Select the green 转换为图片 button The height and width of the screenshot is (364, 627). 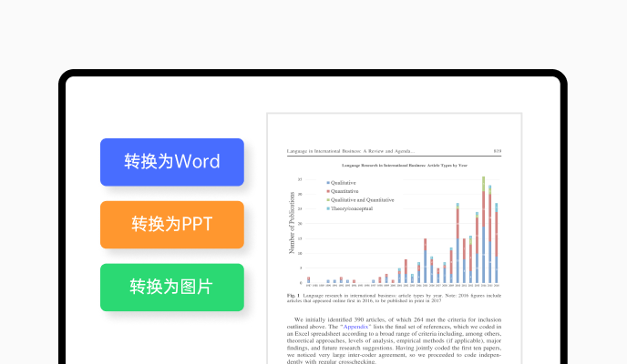(x=172, y=288)
